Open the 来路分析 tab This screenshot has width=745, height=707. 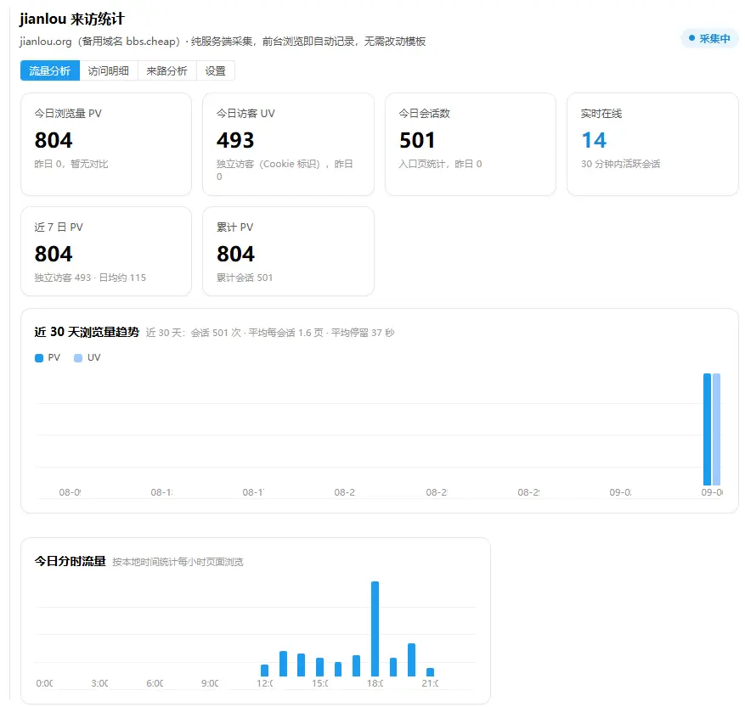[x=166, y=70]
